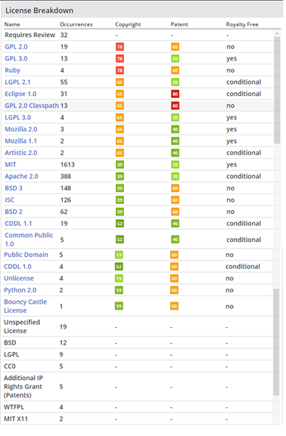Screen dimensions: 286x436
Task: Open the Common Public 1.0 license link
Action: (29, 240)
